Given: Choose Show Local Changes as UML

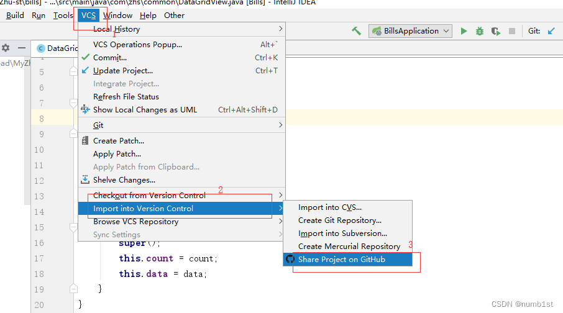Looking at the screenshot, I should click(x=181, y=109).
